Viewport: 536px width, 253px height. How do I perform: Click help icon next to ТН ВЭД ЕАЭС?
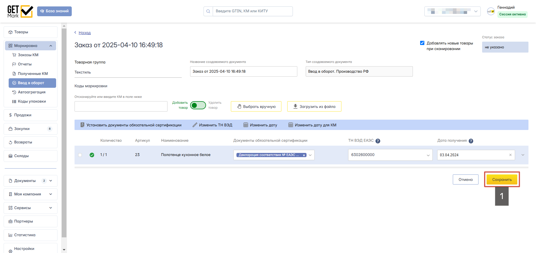pos(378,141)
